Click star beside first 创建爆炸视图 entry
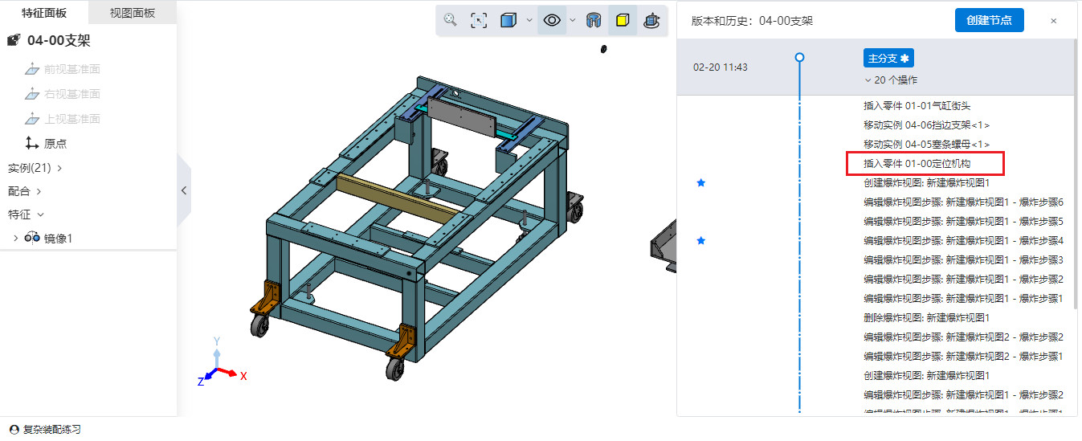Viewport: 1082px width, 441px height. (700, 183)
